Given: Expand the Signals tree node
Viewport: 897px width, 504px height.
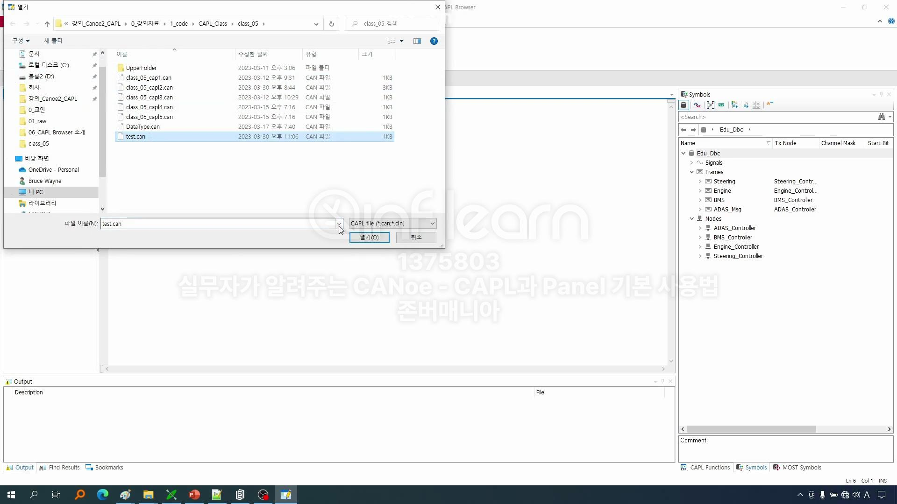Looking at the screenshot, I should click(692, 163).
